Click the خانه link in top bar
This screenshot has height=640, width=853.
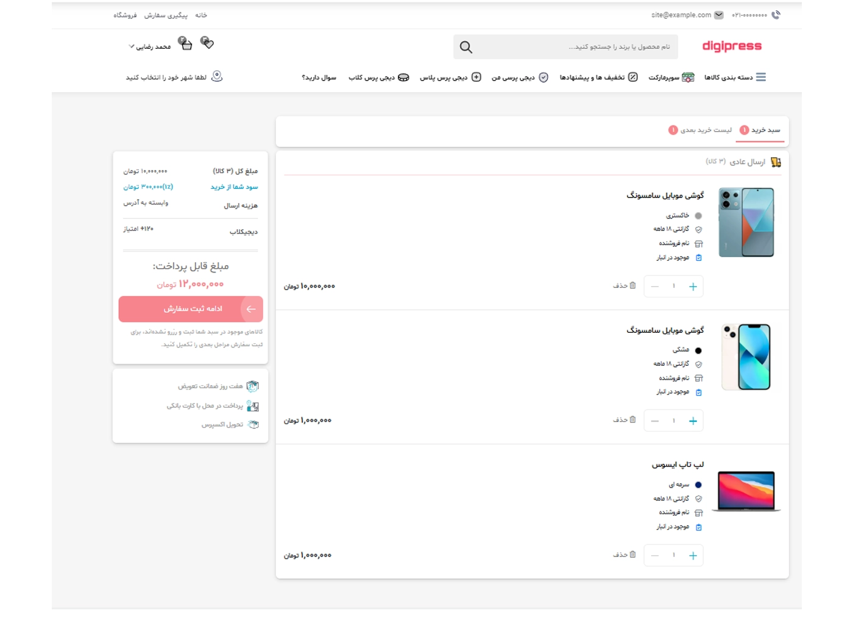coord(201,15)
